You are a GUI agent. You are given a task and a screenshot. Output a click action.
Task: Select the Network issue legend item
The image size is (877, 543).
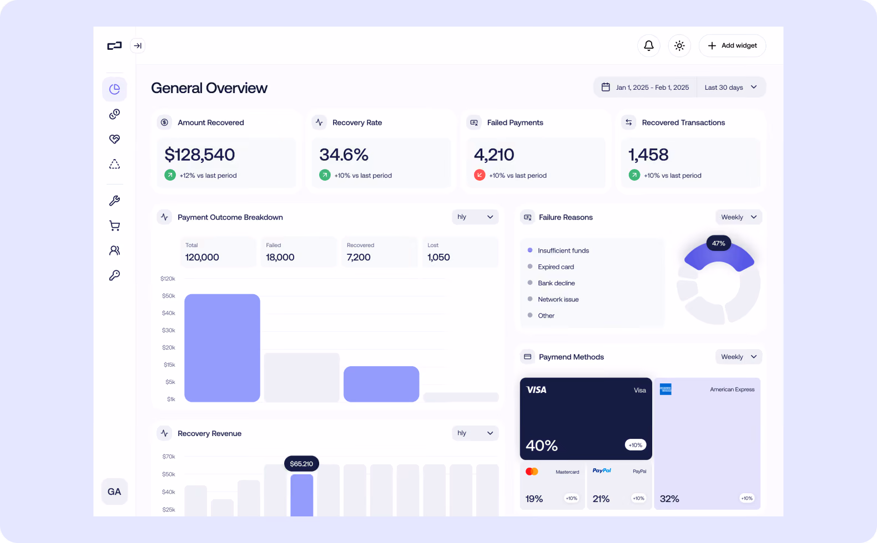(x=553, y=299)
